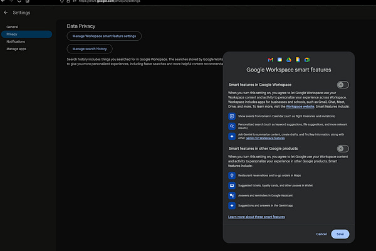Click the Settings page title

21,13
